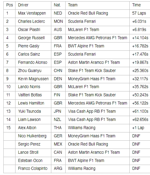Click the Yuki Tsunoda driver cell

pos(33,112)
